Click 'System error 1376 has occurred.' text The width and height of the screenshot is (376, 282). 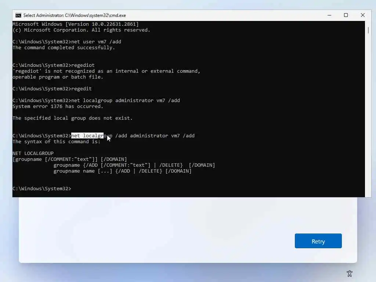point(58,106)
